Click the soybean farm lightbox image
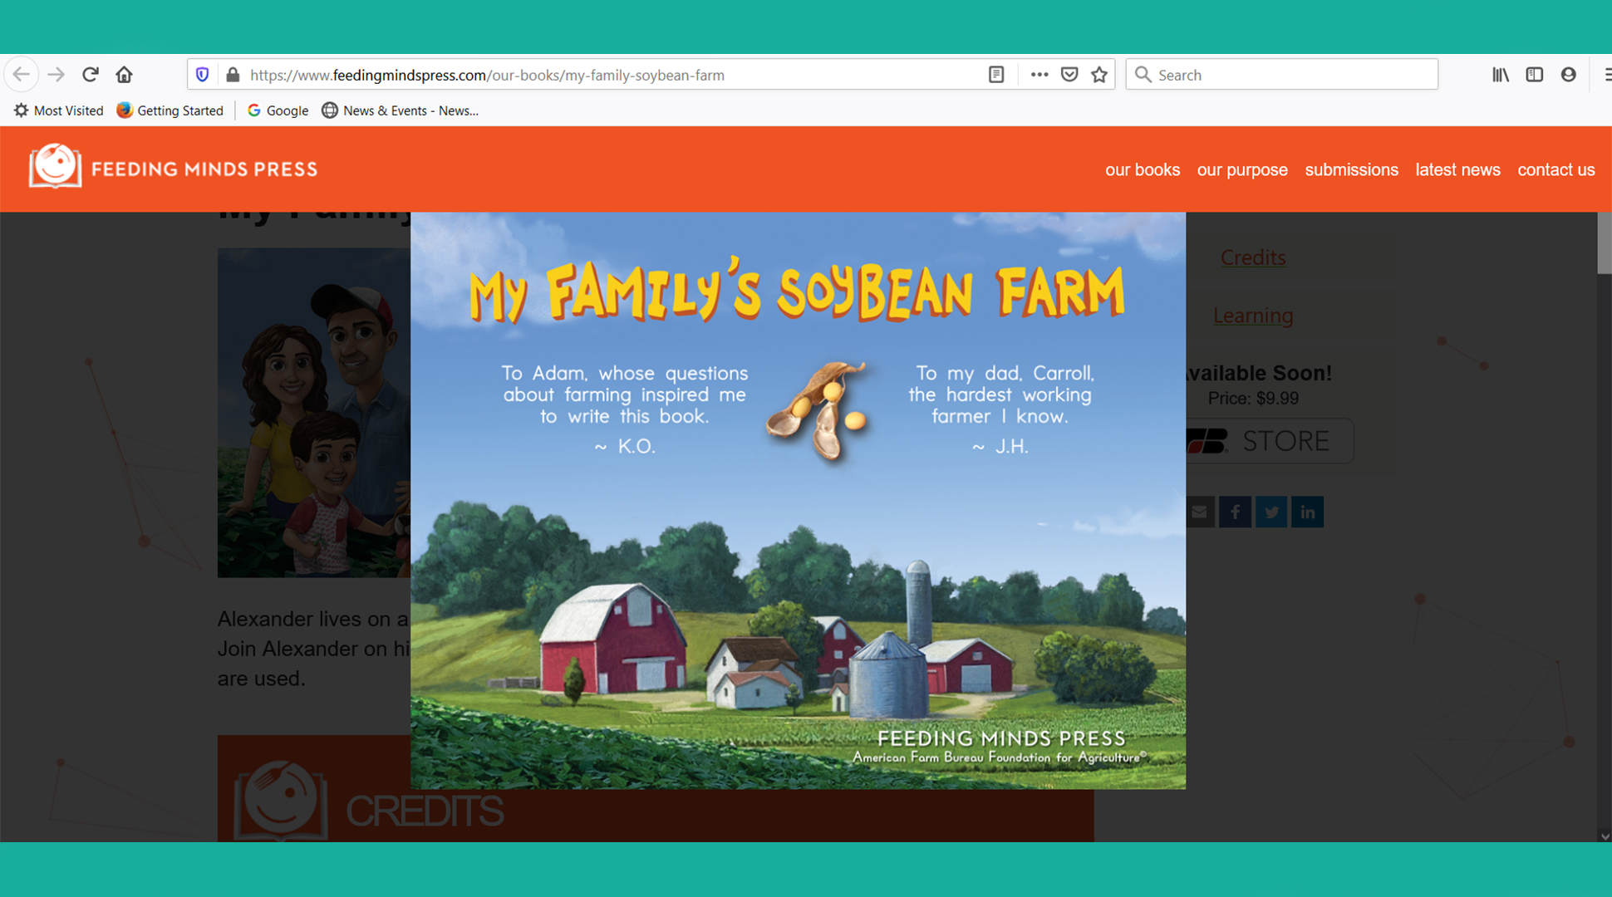 [x=798, y=500]
